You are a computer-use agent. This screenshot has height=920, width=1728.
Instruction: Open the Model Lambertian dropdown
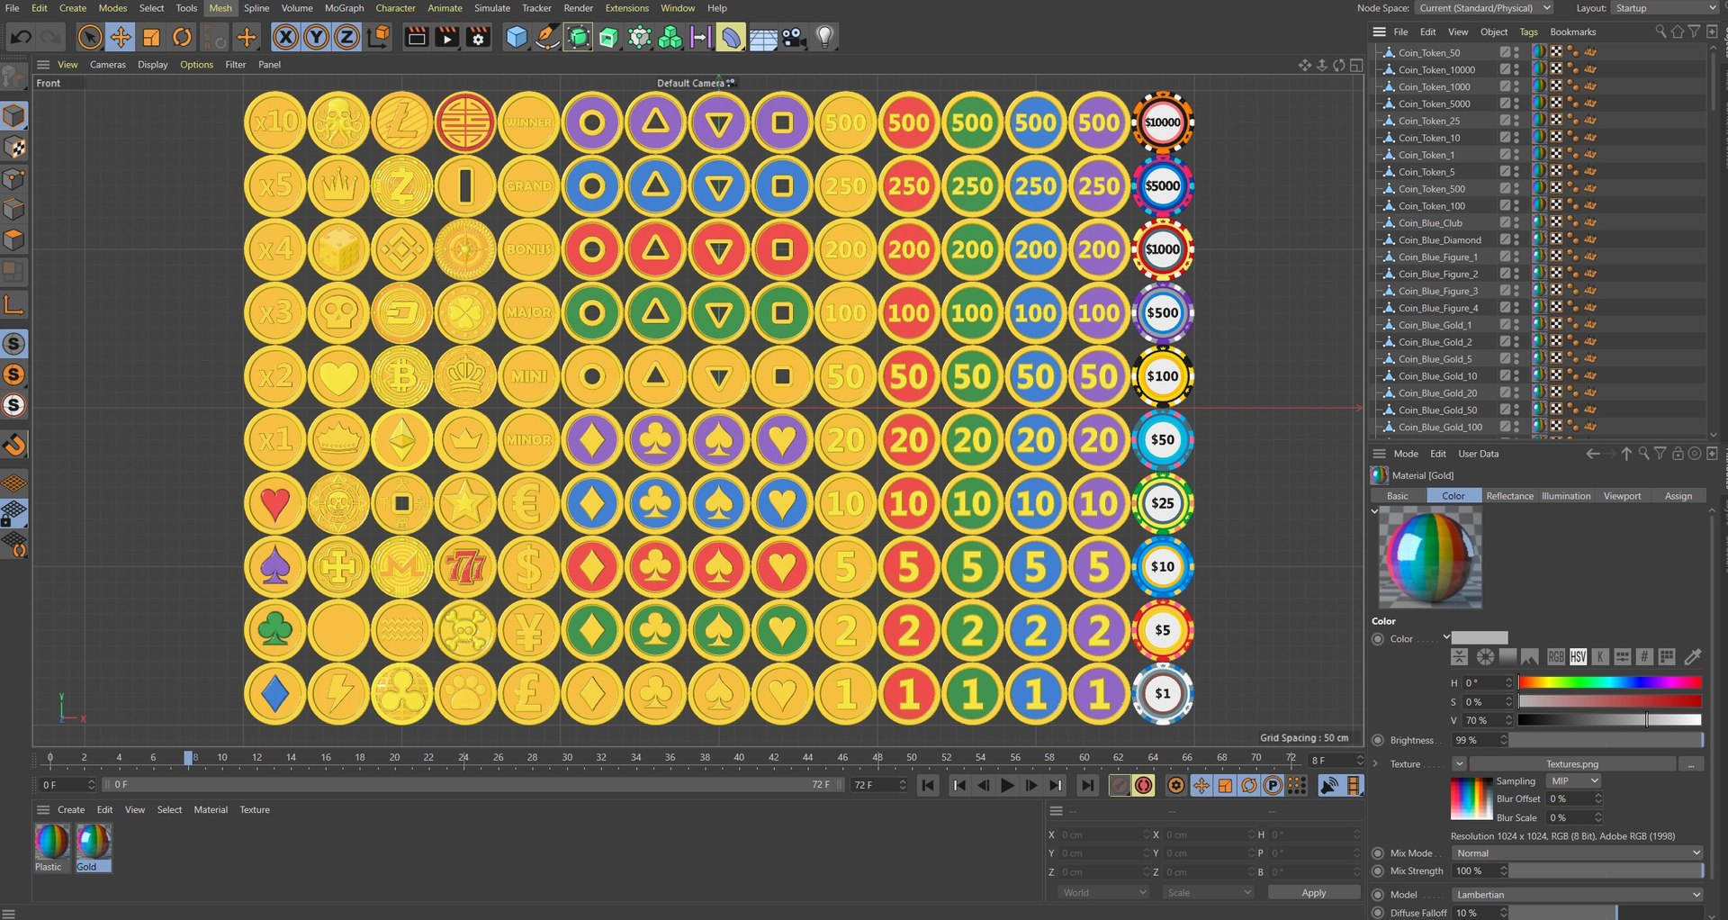(x=1578, y=895)
